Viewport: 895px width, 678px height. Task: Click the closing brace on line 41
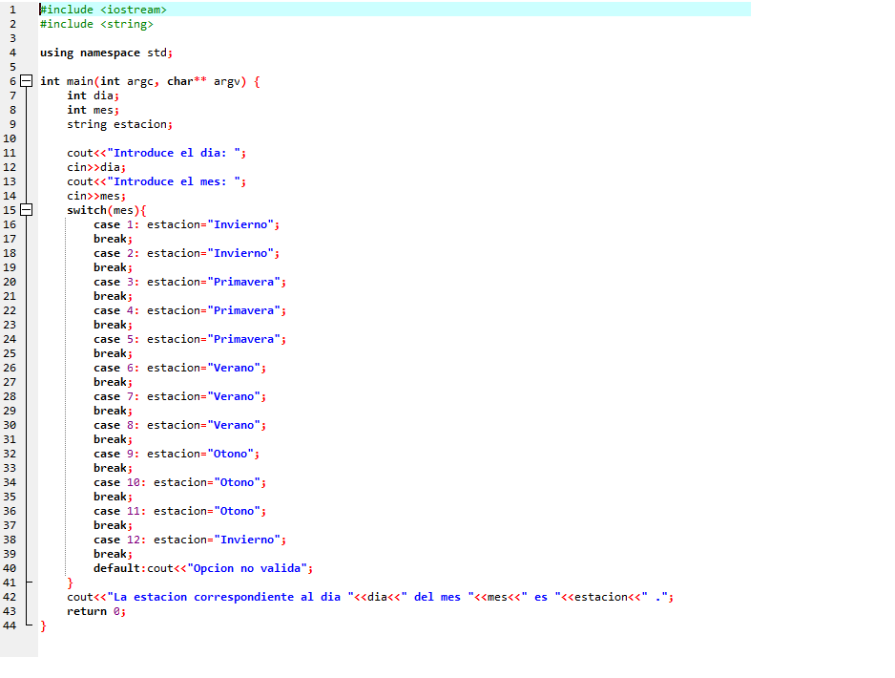pyautogui.click(x=71, y=583)
